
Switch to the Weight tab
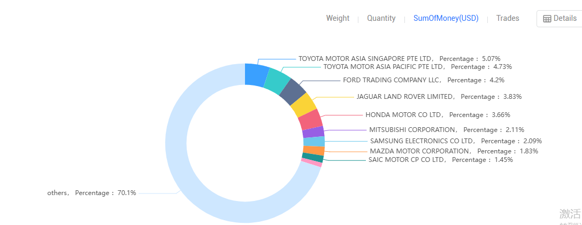(x=338, y=18)
